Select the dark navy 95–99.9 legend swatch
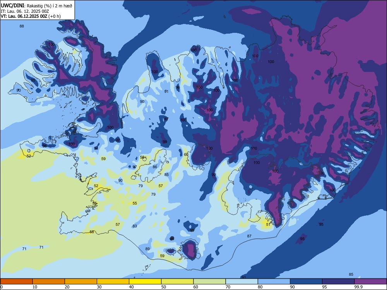387x290 pixels. (338, 281)
